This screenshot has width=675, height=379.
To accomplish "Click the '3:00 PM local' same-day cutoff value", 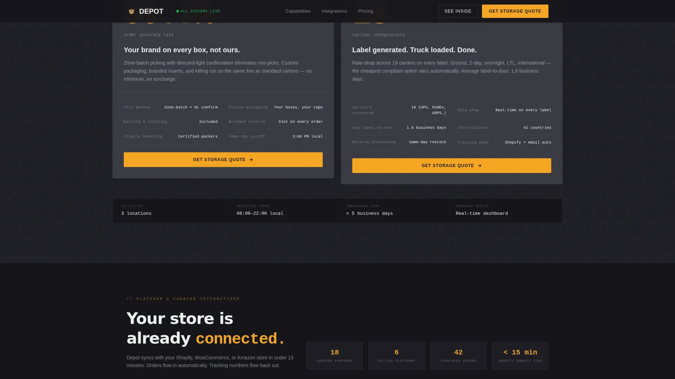I will coord(308,137).
